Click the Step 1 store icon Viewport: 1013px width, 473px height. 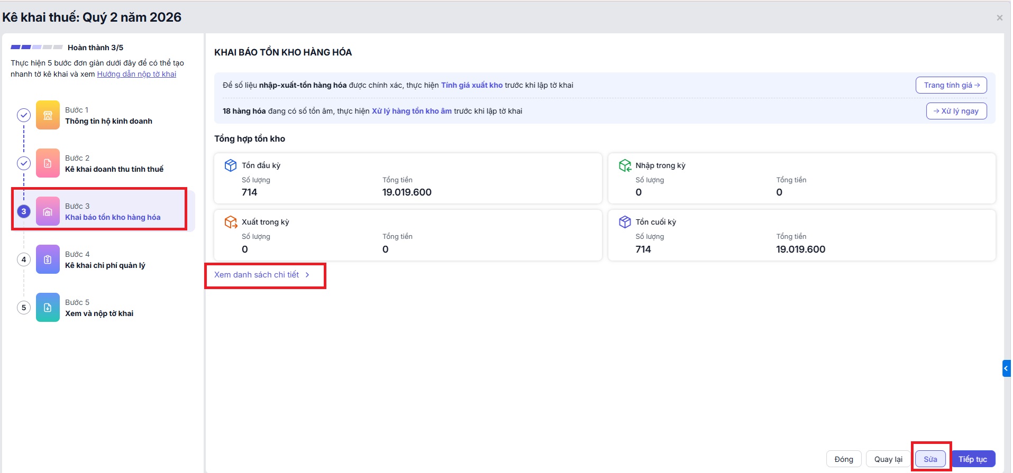(x=48, y=115)
